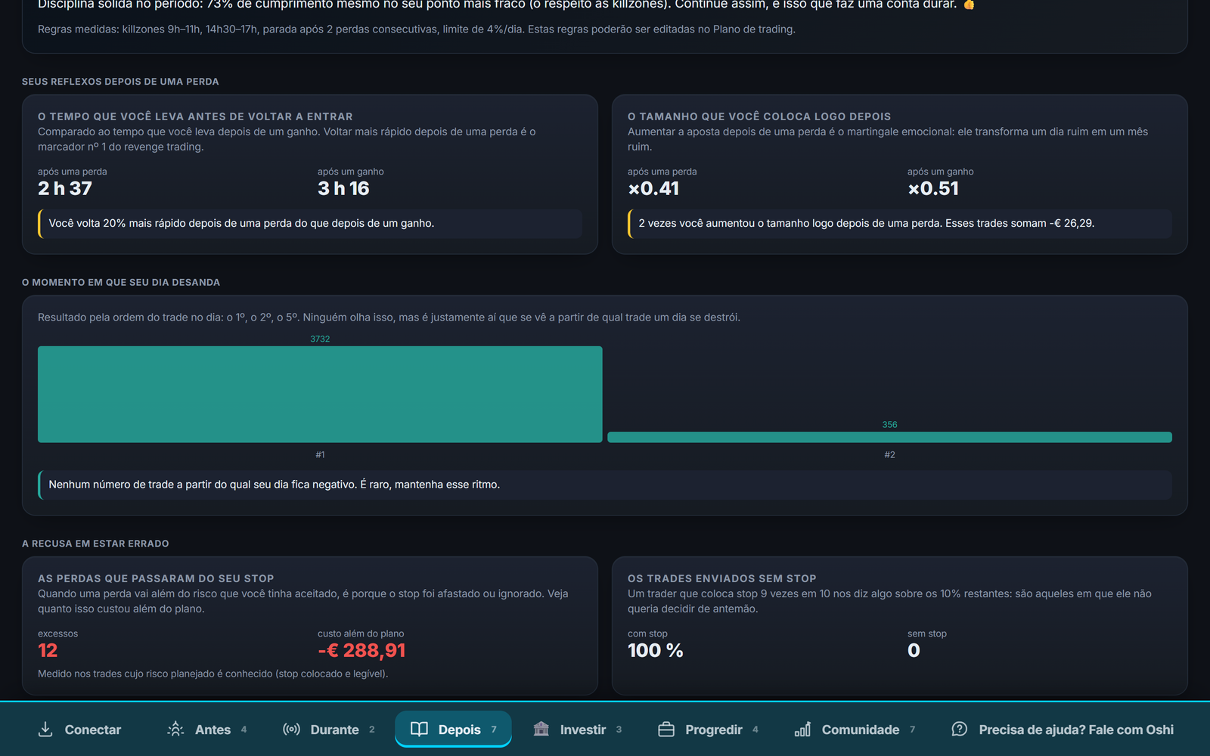Click the -€ 288,91 cost value
1210x756 pixels.
pyautogui.click(x=361, y=650)
